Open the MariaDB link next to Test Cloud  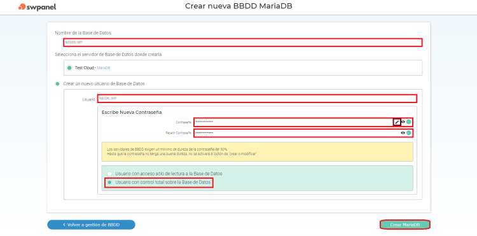104,68
